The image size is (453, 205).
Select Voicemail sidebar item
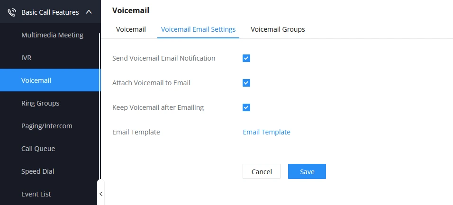coord(50,80)
